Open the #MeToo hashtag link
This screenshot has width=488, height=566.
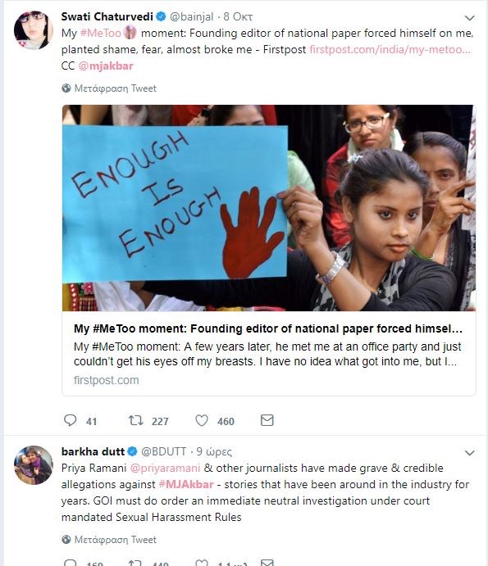coord(101,34)
